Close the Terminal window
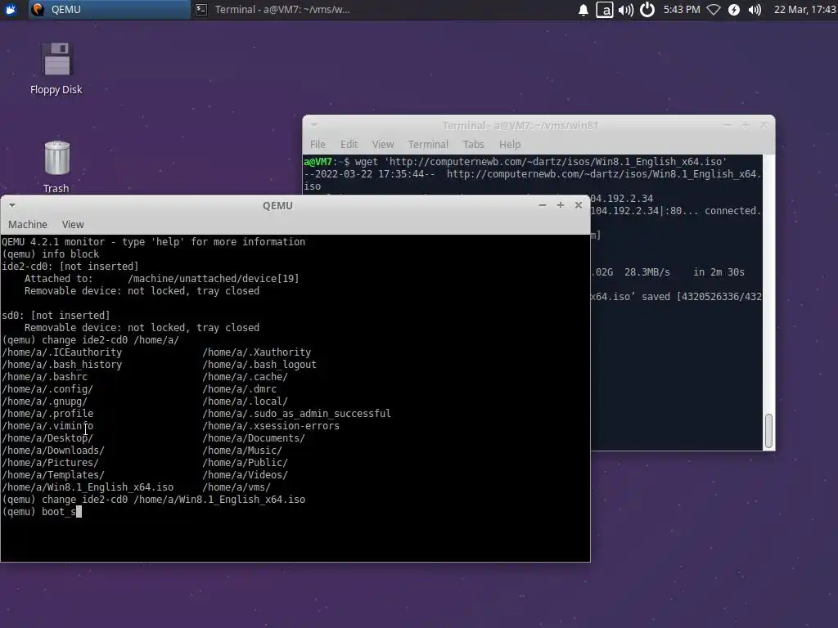Image resolution: width=838 pixels, height=628 pixels. pyautogui.click(x=764, y=125)
